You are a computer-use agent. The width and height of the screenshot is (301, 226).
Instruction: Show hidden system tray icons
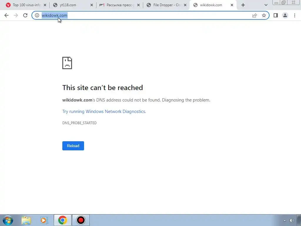click(285, 220)
